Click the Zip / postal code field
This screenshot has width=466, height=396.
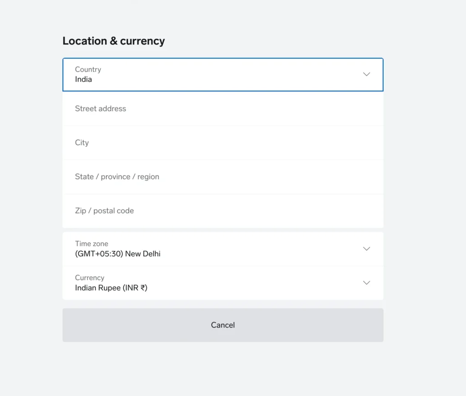coord(223,211)
